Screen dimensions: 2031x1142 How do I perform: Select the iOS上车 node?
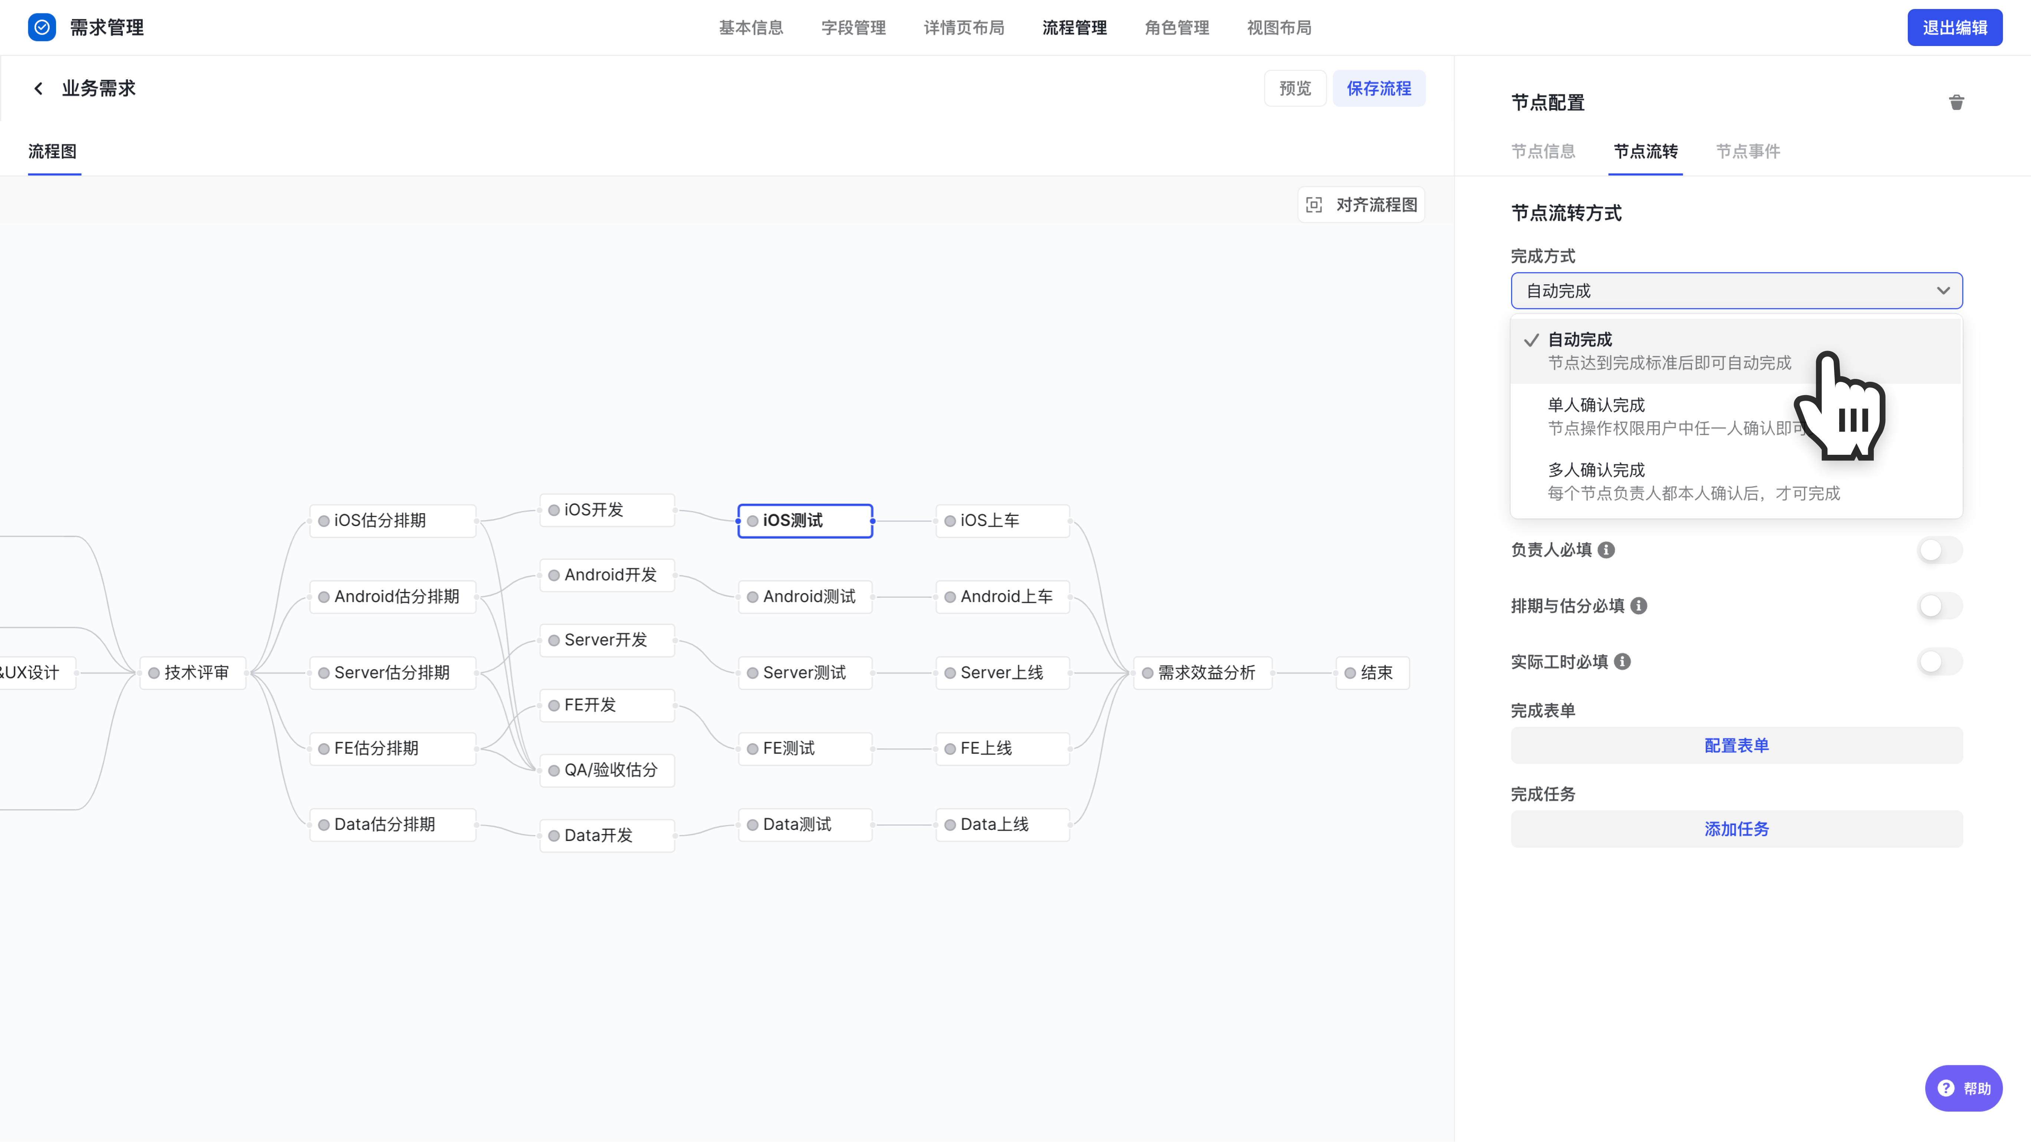tap(1002, 521)
